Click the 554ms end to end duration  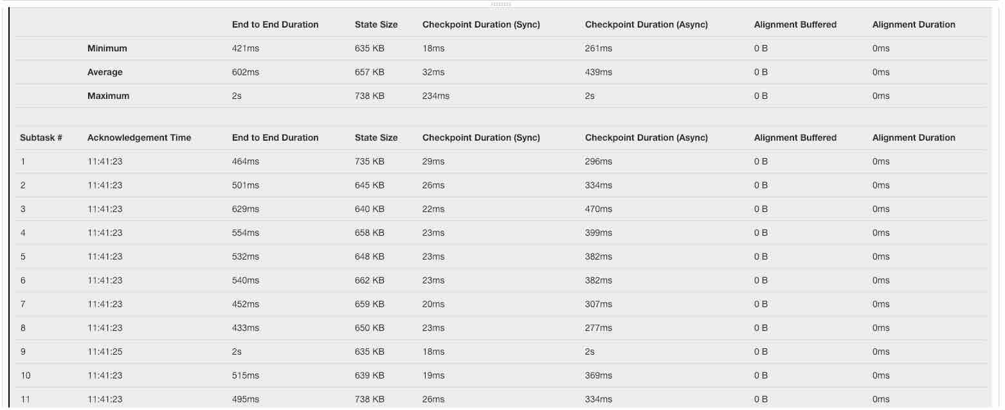point(246,233)
